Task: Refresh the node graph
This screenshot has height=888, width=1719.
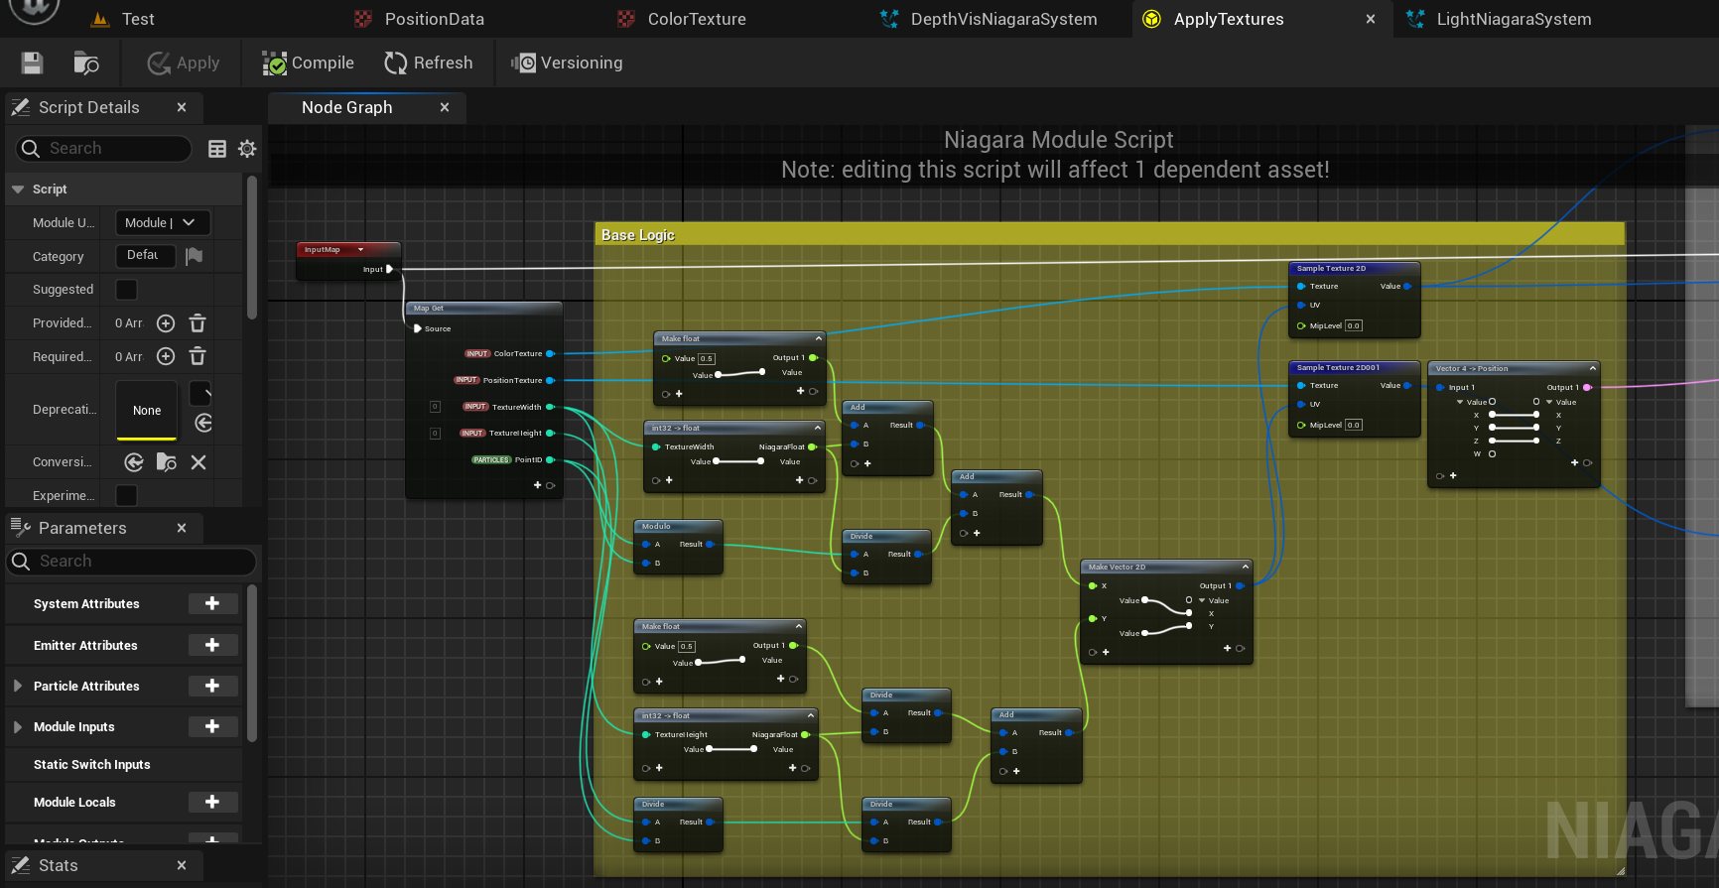Action: pyautogui.click(x=428, y=63)
